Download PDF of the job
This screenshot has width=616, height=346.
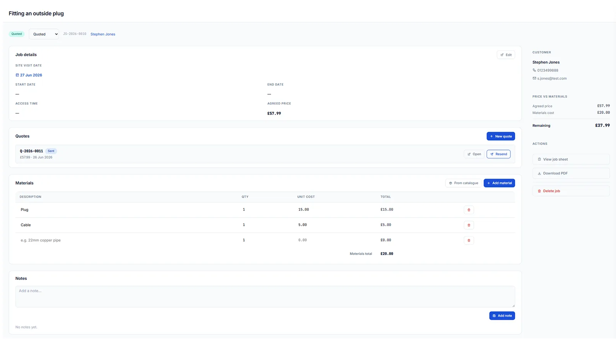pyautogui.click(x=571, y=173)
